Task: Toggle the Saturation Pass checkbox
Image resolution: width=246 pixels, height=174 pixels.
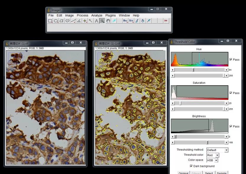Action: 231,93
